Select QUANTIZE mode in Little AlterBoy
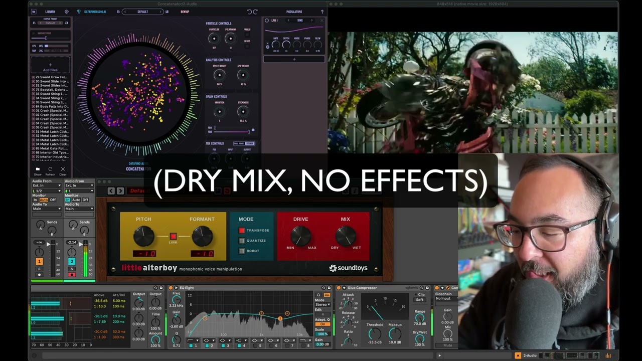The image size is (642, 361). coord(242,241)
